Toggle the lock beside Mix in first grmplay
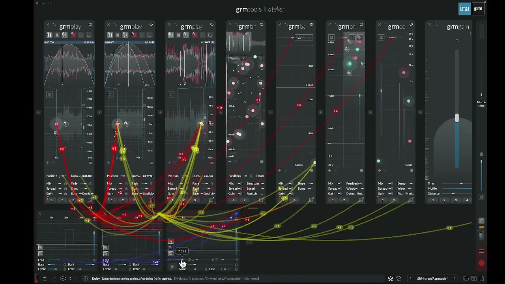Viewport: 505px width, 284px height. click(x=65, y=183)
